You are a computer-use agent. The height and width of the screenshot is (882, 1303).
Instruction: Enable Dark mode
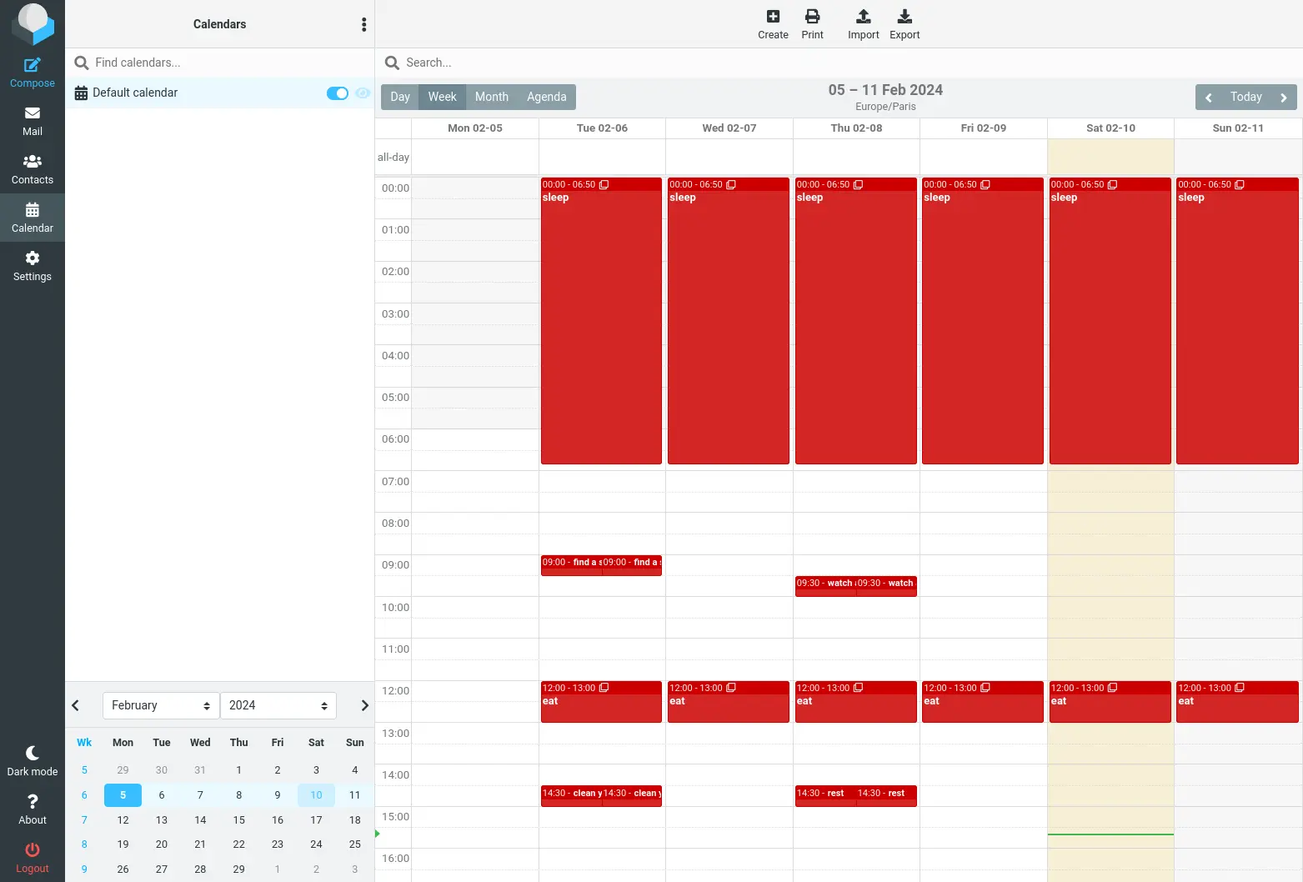[32, 759]
